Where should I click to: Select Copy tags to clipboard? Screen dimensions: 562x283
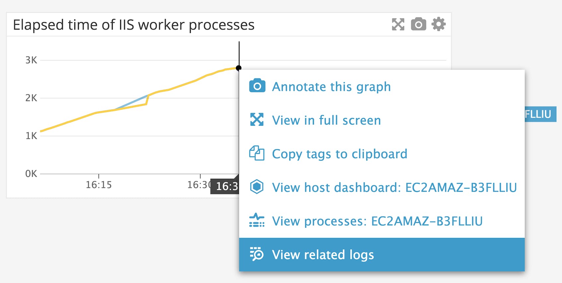(339, 154)
